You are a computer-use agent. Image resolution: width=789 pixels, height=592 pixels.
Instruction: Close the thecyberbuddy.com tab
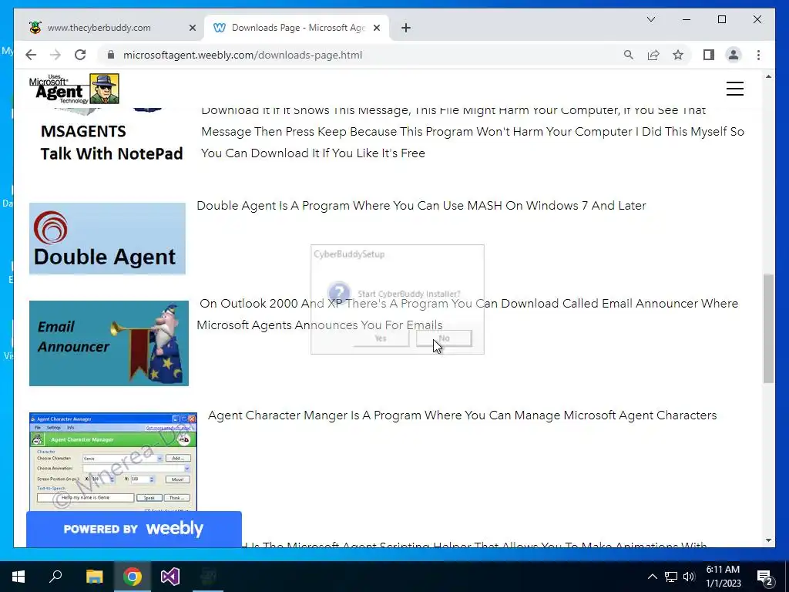click(x=192, y=28)
